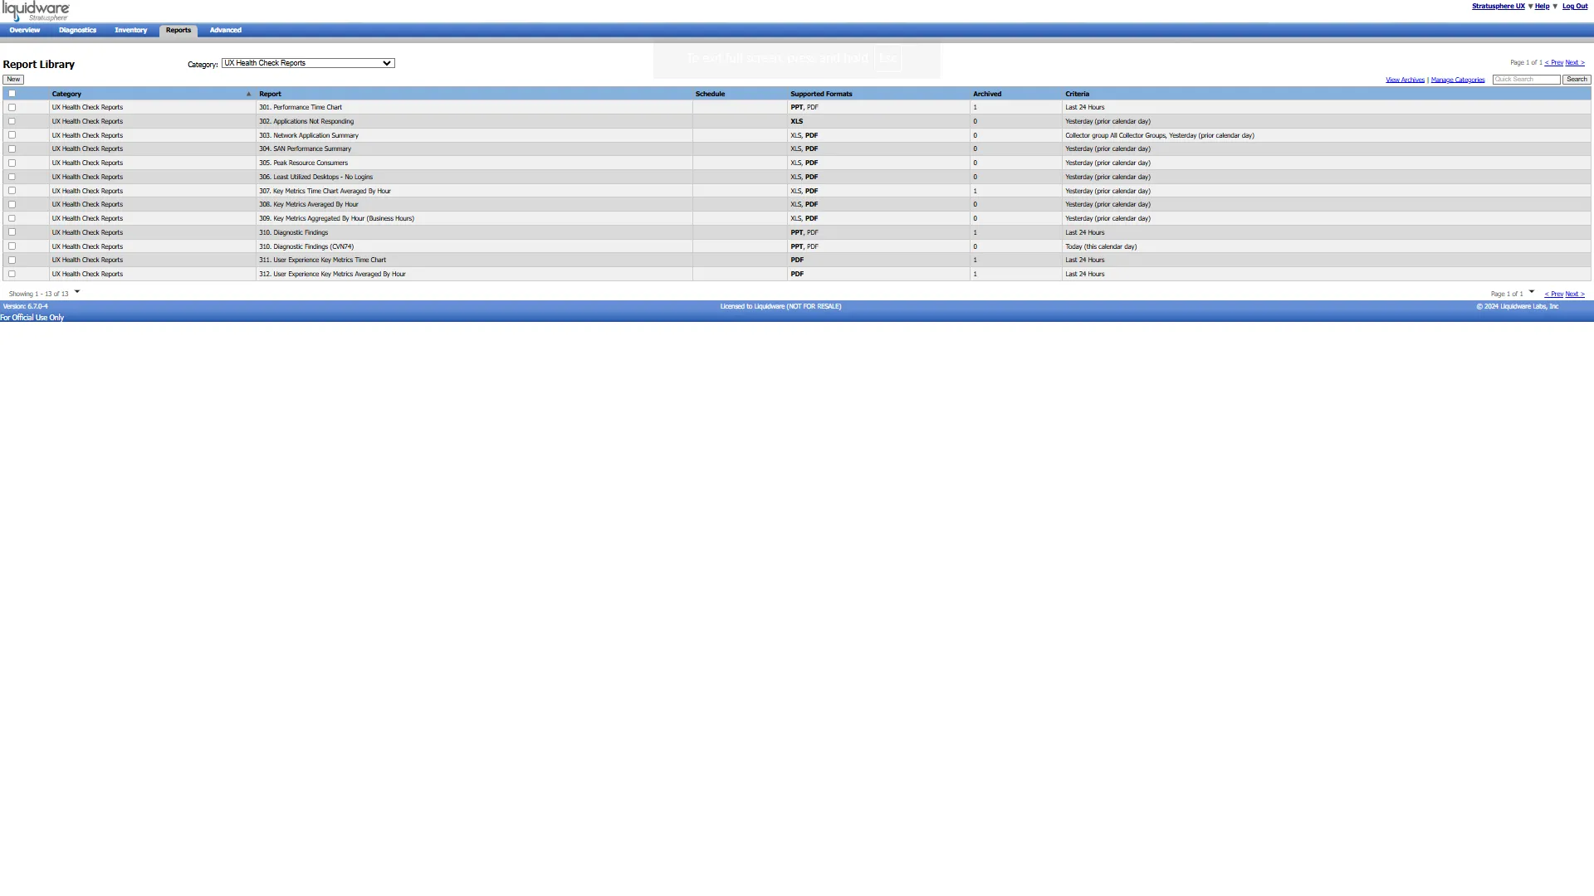The image size is (1594, 896).
Task: Open 307. Key Metrics Time Chart Averaged By Hour
Action: pyautogui.click(x=325, y=191)
